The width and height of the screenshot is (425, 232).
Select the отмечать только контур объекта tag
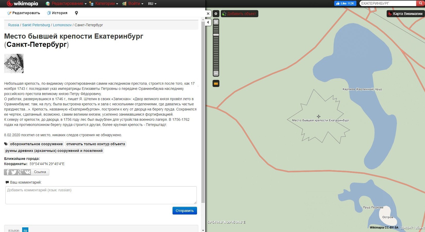(96, 144)
